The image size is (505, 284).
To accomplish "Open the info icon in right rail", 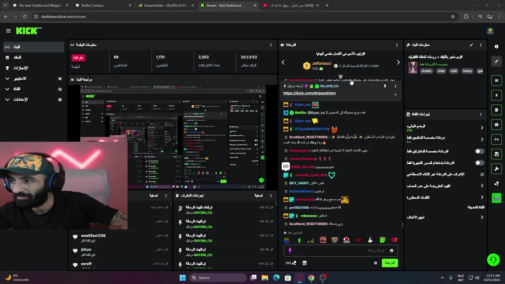I will click(x=496, y=47).
